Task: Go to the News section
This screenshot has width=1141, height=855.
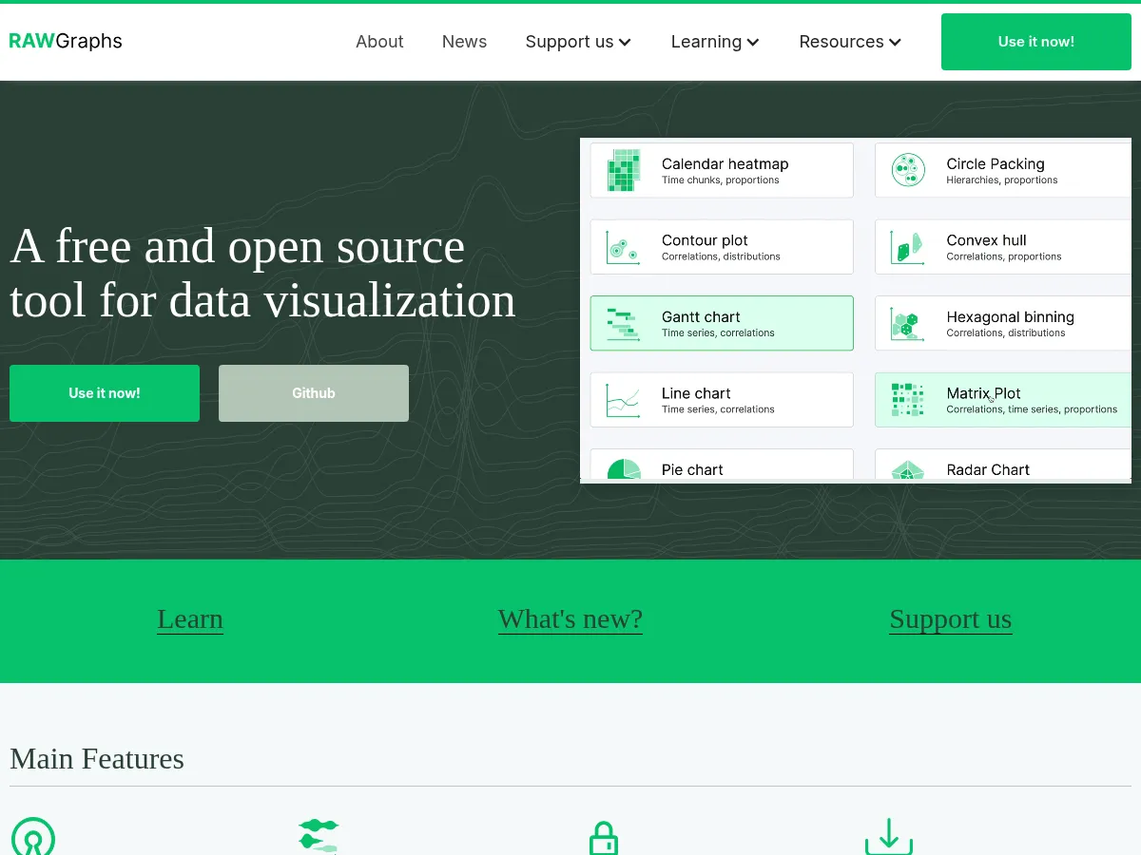Action: [464, 42]
